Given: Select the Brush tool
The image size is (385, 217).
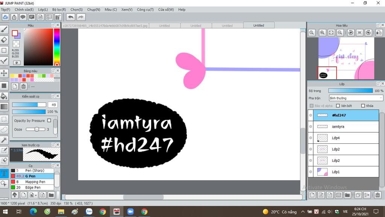Looking at the screenshot, I should [4, 29].
